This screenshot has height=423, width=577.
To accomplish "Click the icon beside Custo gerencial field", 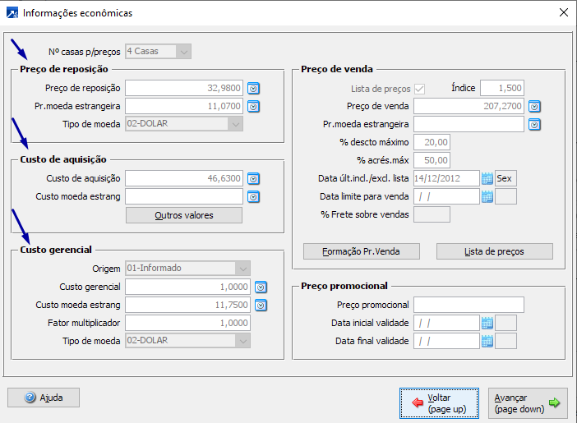I will click(261, 287).
